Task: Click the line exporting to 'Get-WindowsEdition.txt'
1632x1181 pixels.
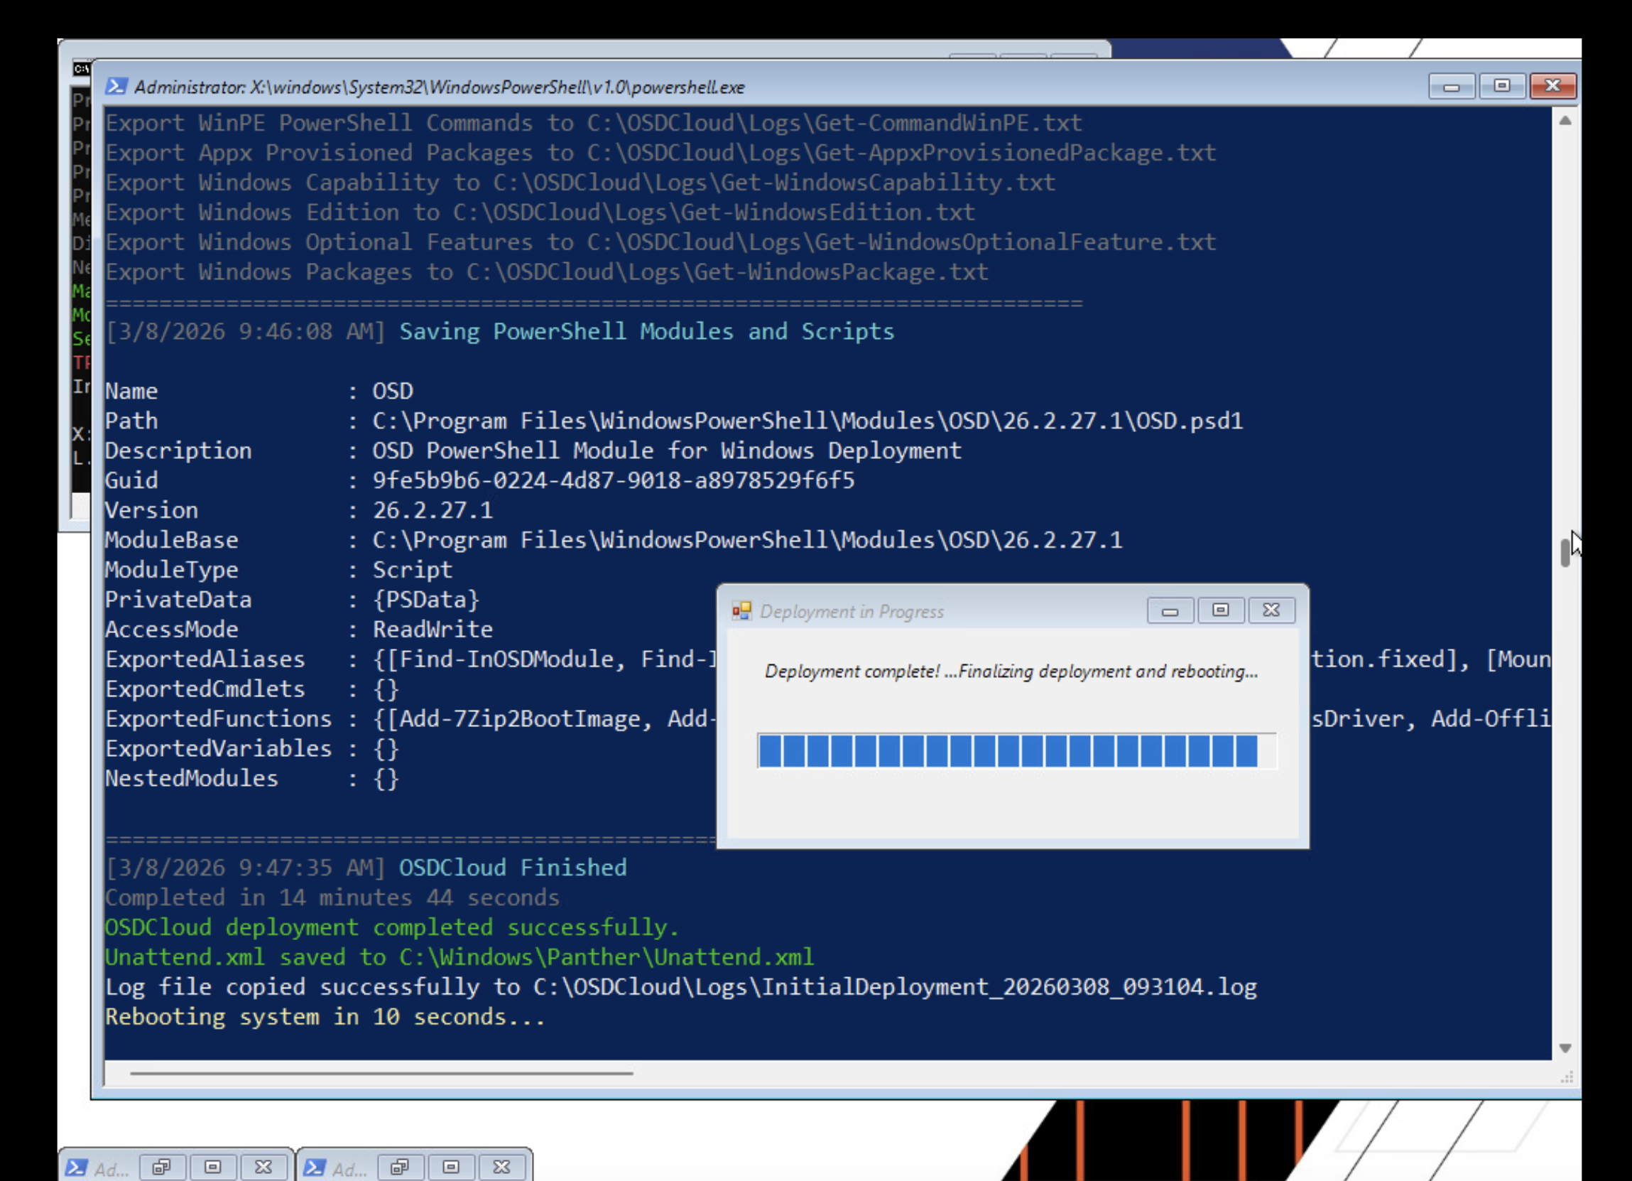Action: pos(540,212)
